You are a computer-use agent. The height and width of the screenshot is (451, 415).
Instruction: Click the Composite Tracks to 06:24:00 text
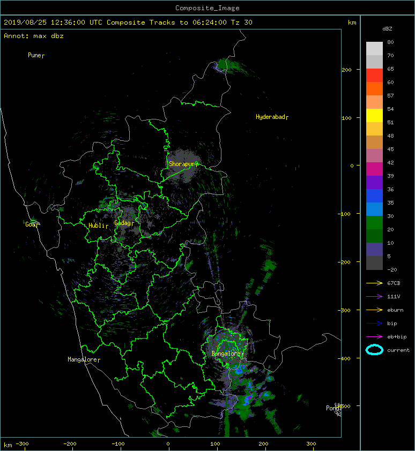tap(167, 22)
